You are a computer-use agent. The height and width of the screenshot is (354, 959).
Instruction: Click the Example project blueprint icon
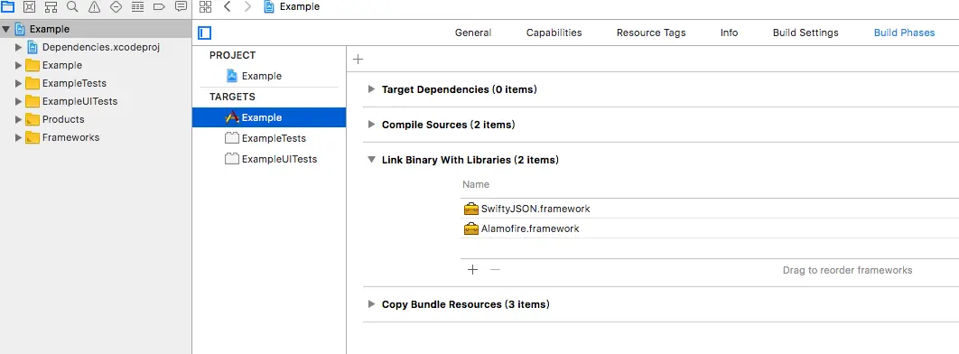(x=232, y=76)
